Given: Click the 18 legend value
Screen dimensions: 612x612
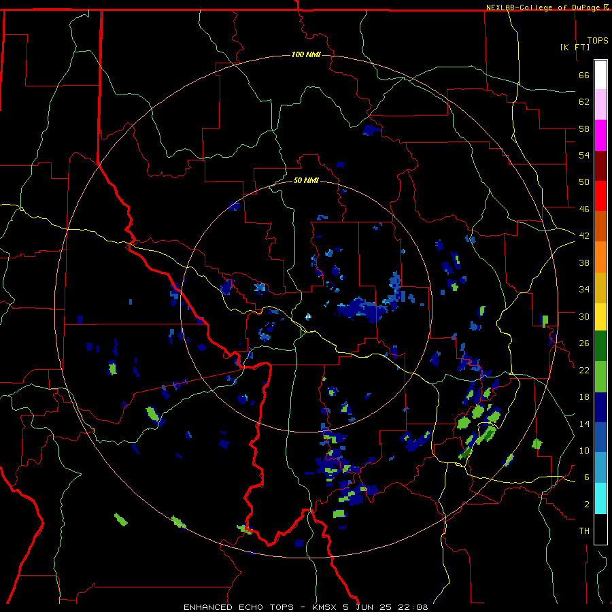Looking at the screenshot, I should point(584,397).
